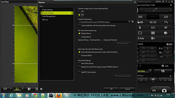The image size is (175, 98).
Task: Open Options dialog help icon
Action: pos(41,89)
